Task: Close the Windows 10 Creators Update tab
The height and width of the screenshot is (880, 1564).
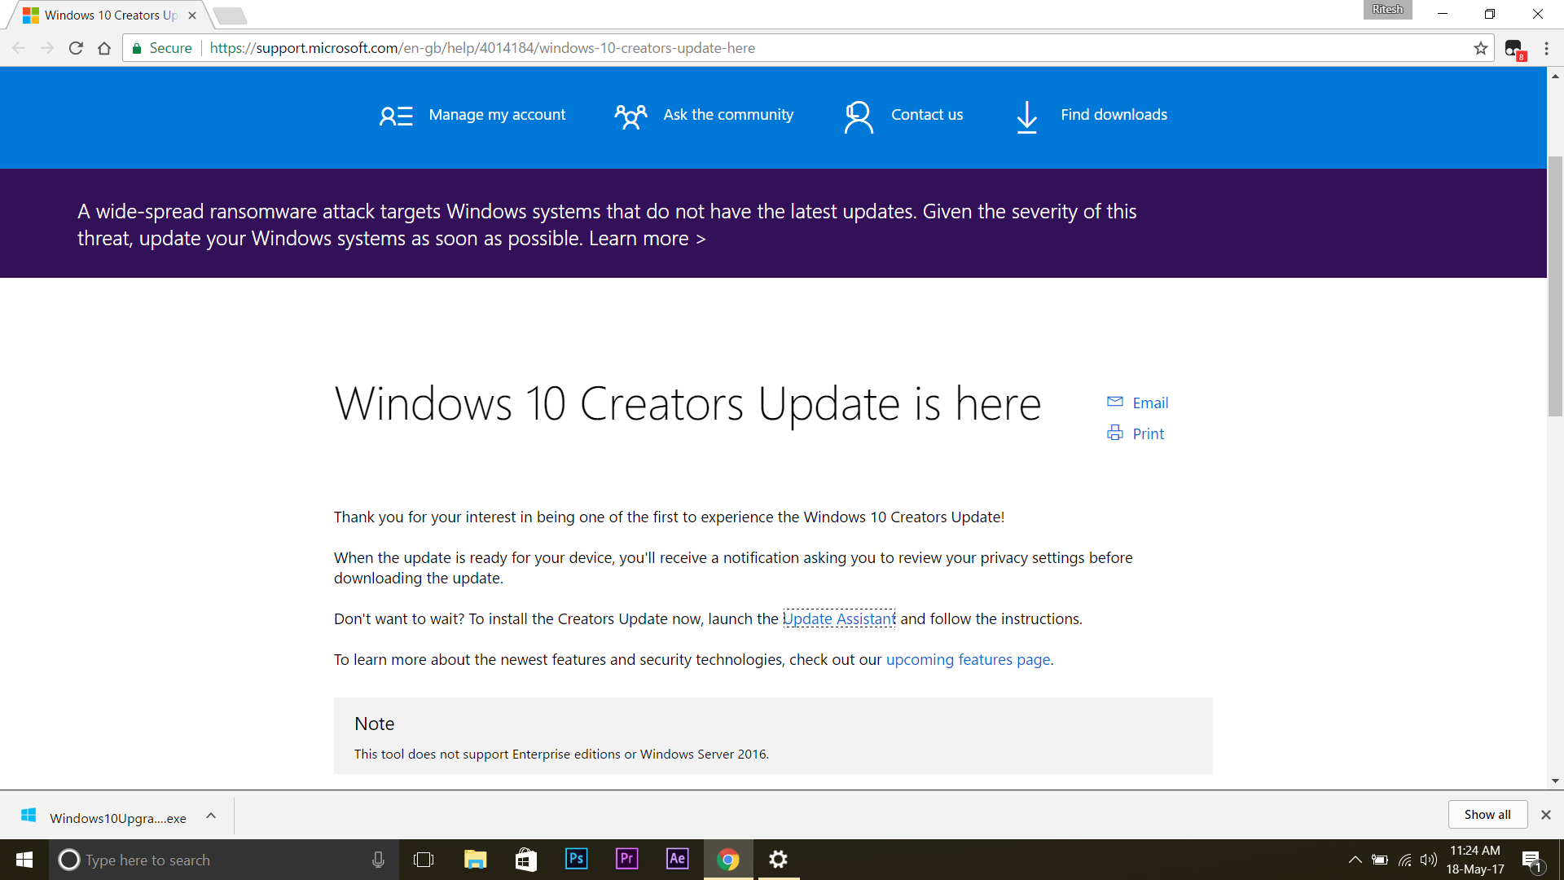Action: 192,15
